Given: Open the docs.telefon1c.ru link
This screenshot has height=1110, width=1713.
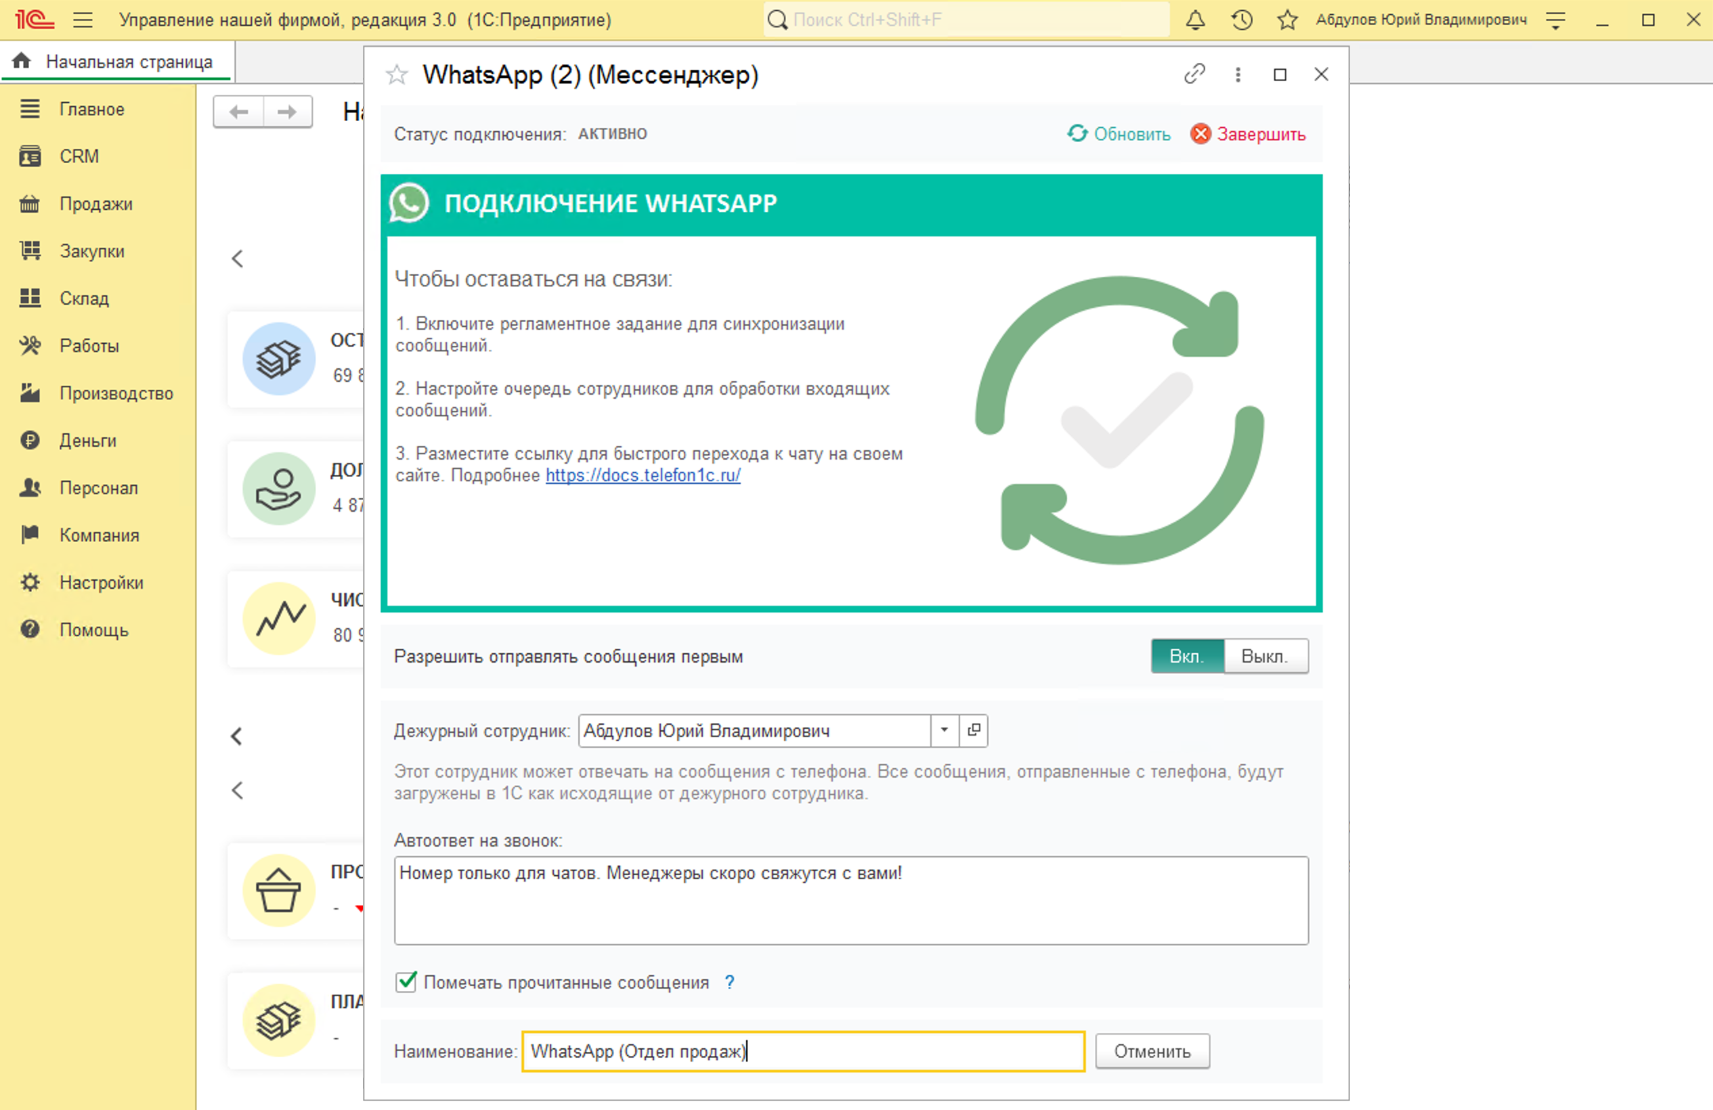Looking at the screenshot, I should pos(643,474).
